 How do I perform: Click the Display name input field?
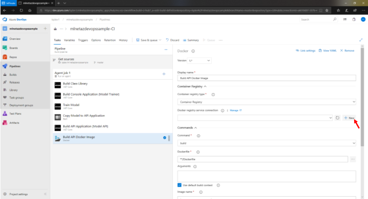[266, 78]
